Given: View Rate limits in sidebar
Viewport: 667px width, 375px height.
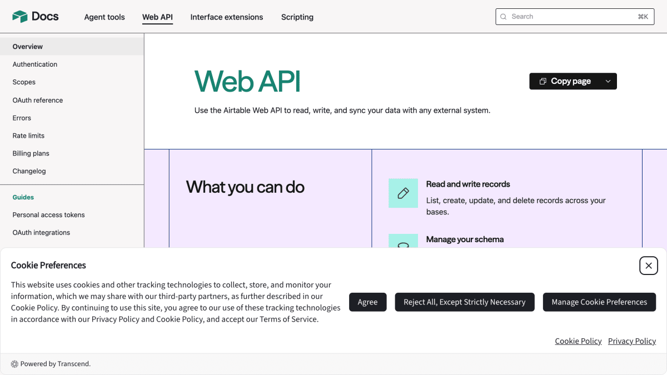Looking at the screenshot, I should pos(72,136).
